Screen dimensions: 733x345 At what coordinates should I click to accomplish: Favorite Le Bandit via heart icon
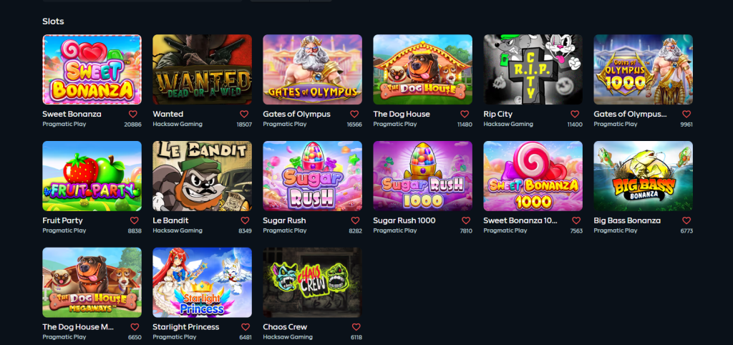(x=245, y=220)
